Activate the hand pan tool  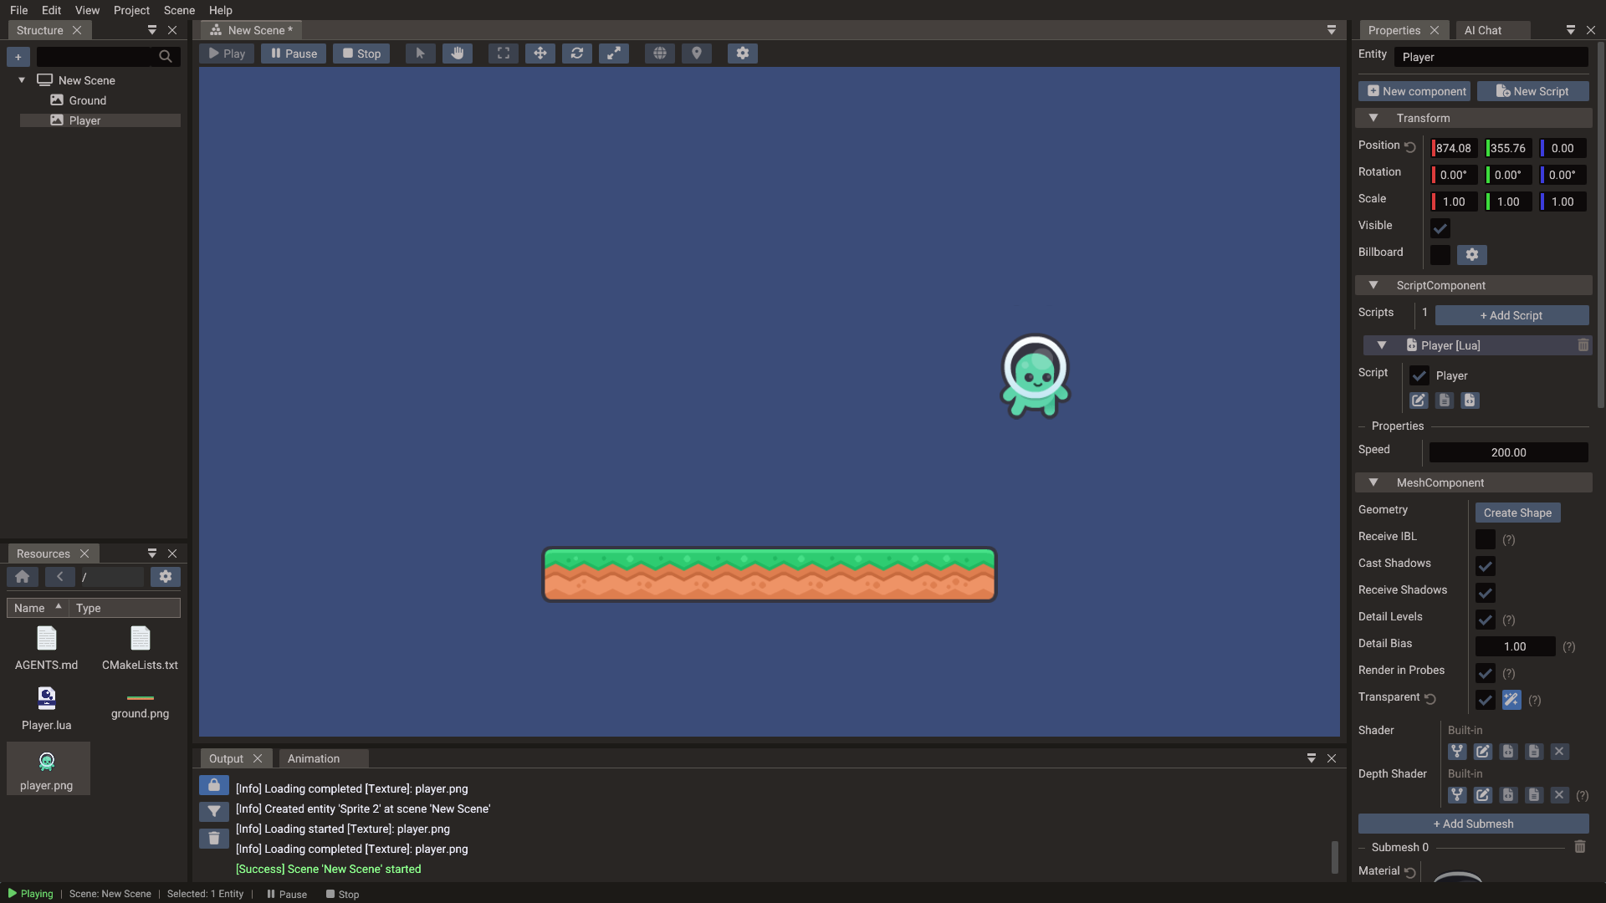coord(457,54)
